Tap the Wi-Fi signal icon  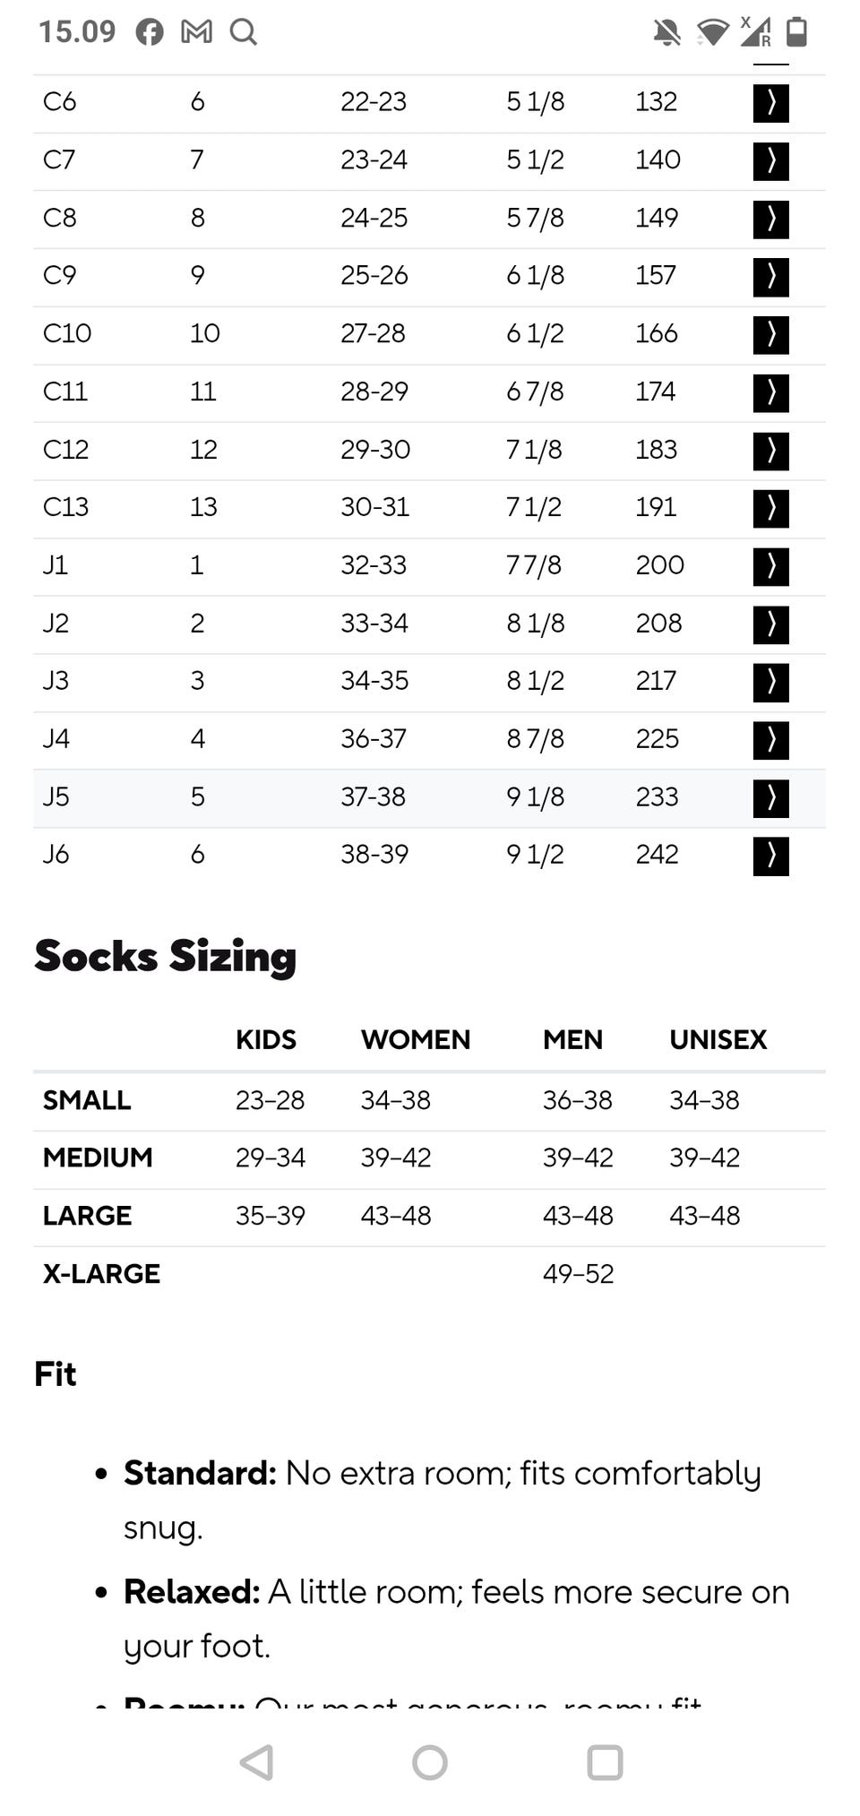tap(712, 33)
